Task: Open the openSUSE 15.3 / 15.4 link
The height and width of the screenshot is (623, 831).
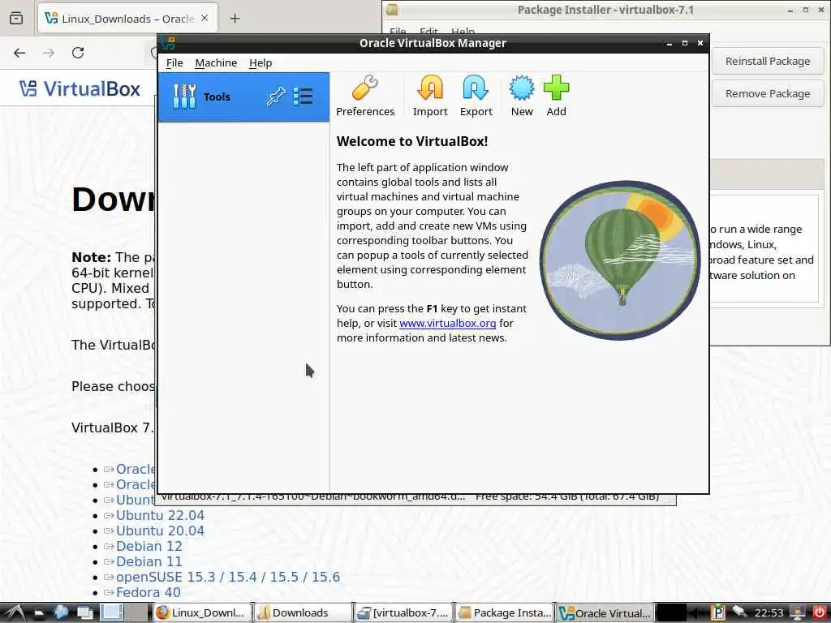Action: pos(228,577)
